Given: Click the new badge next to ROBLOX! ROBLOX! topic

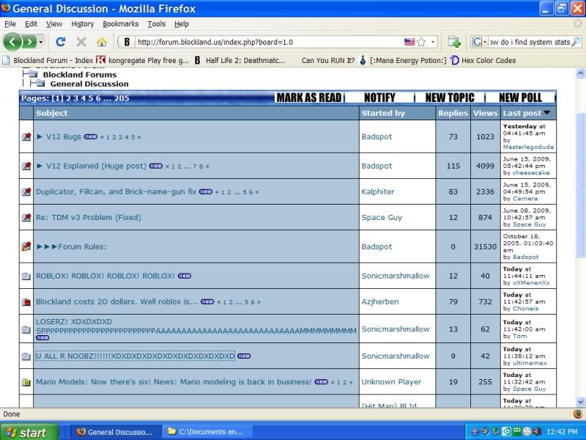Looking at the screenshot, I should (185, 276).
